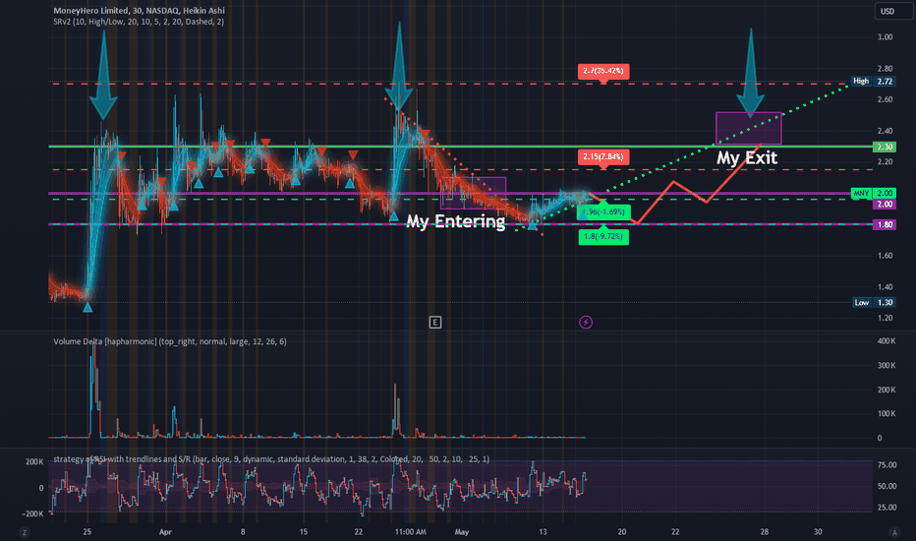Screen dimensions: 916x541
Task: Click the May label on the time axis
Action: point(462,532)
